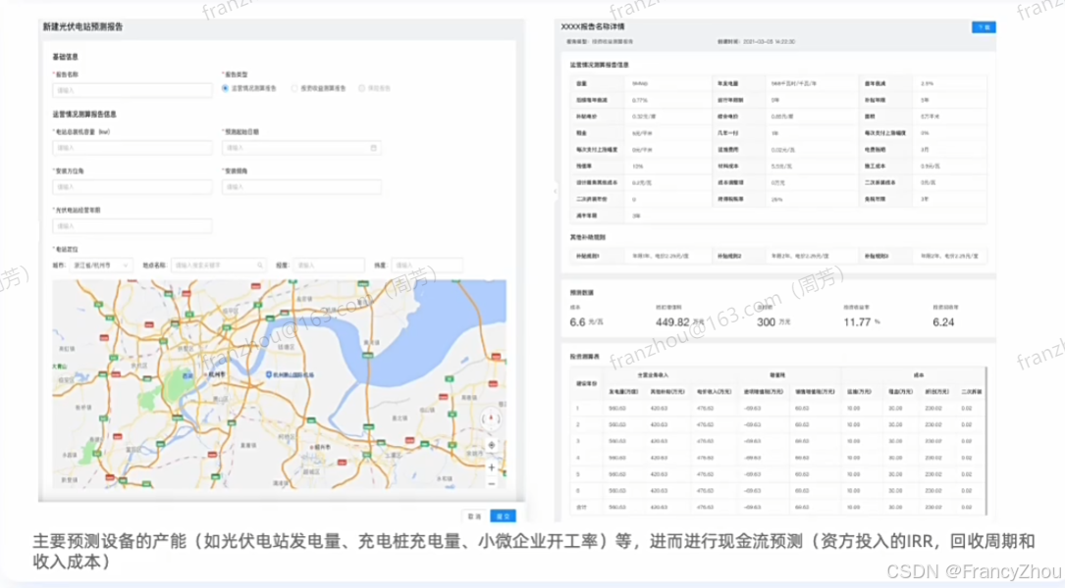Open the 城市 dropdown showing 浙江省/杭州市
The image size is (1065, 588).
tap(100, 266)
